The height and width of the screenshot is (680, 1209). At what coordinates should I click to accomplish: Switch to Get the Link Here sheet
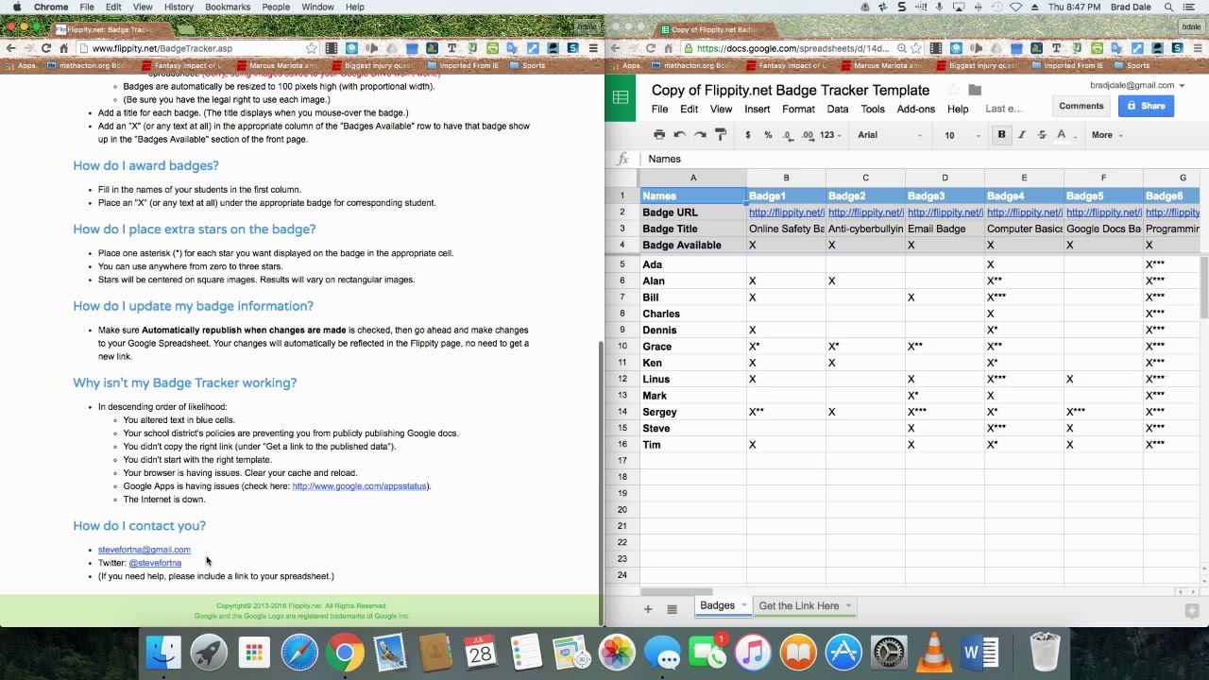coord(798,605)
